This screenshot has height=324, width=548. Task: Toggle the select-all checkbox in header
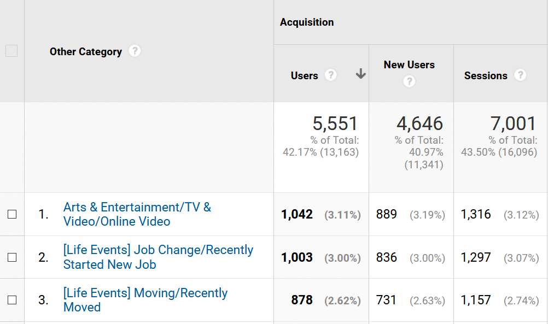(x=12, y=51)
